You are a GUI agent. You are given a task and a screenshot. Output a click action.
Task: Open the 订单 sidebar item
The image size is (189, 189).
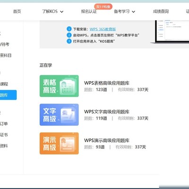click(4, 124)
